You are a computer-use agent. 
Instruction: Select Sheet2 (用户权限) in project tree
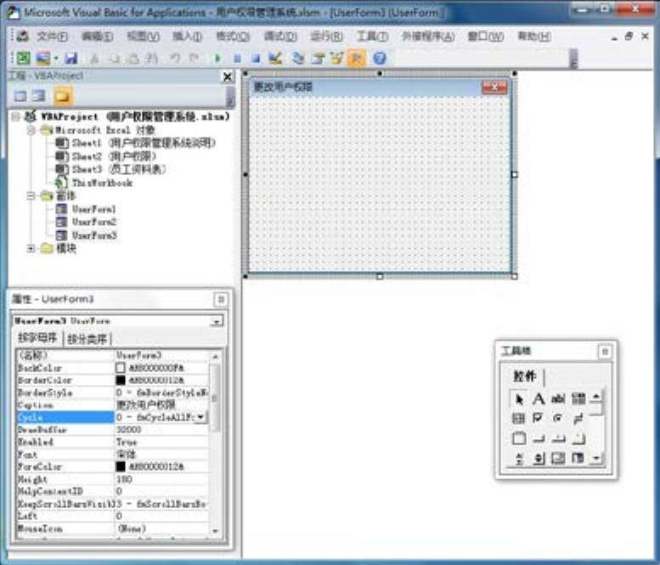pos(106,156)
